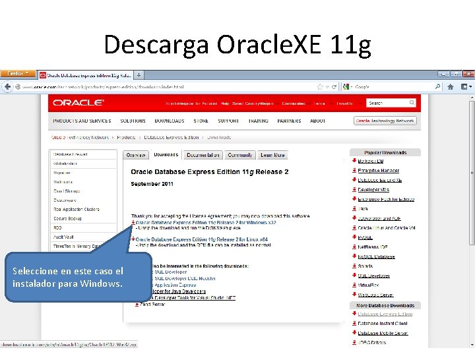This screenshot has height=356, width=475.
Task: Click the download icon next to NetBeans IDE
Action: tap(354, 247)
